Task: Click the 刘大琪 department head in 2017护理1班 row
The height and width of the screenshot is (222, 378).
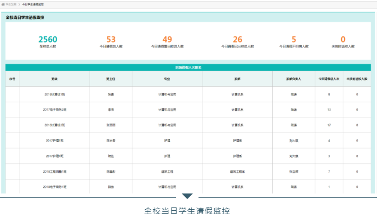Action: click(294, 140)
